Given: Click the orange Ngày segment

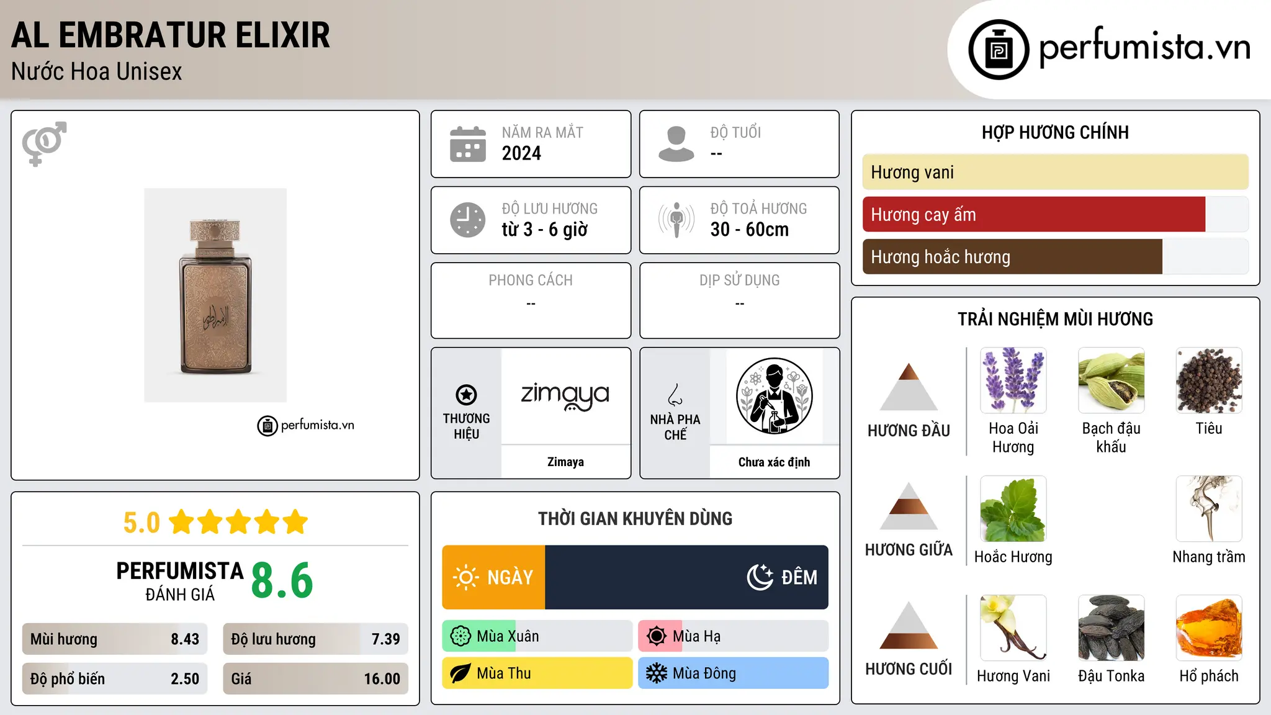Looking at the screenshot, I should [493, 577].
